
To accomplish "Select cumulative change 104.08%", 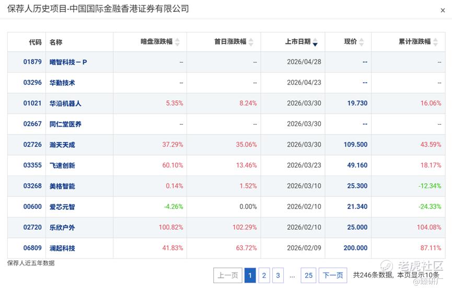I will point(429,227).
